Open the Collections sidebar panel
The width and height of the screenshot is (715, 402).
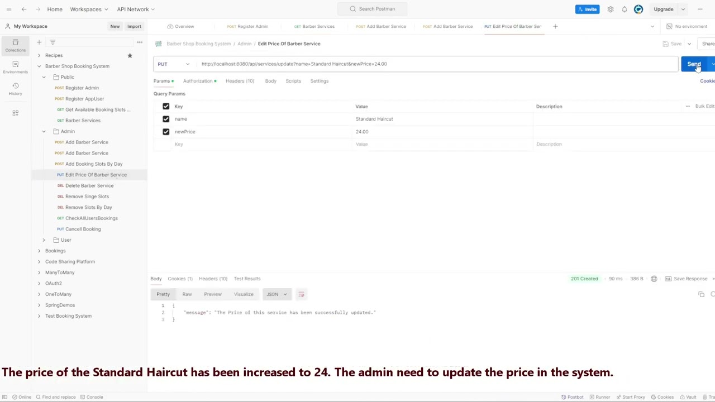tap(15, 46)
